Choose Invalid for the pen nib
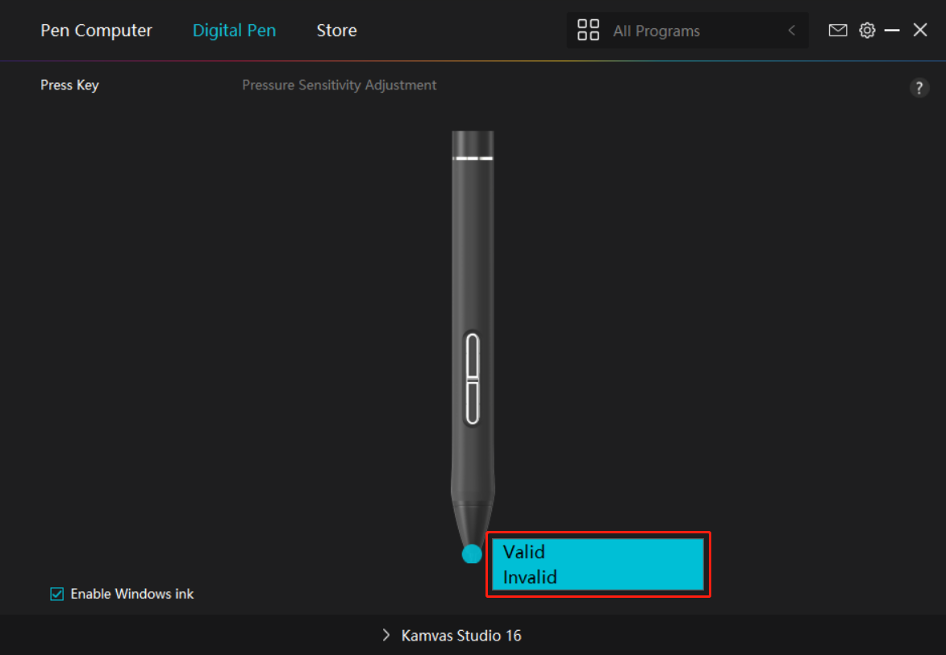Image resolution: width=946 pixels, height=655 pixels. pos(530,578)
